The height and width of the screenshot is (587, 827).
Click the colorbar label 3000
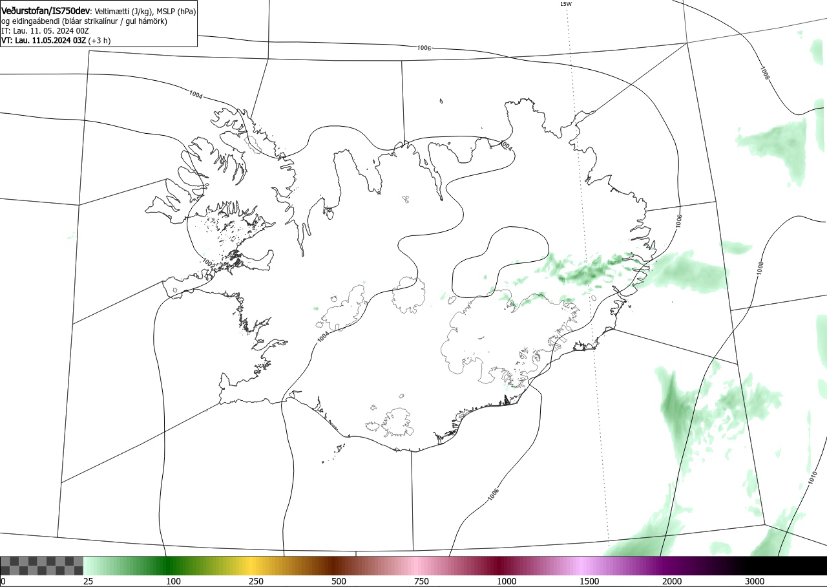tap(754, 581)
